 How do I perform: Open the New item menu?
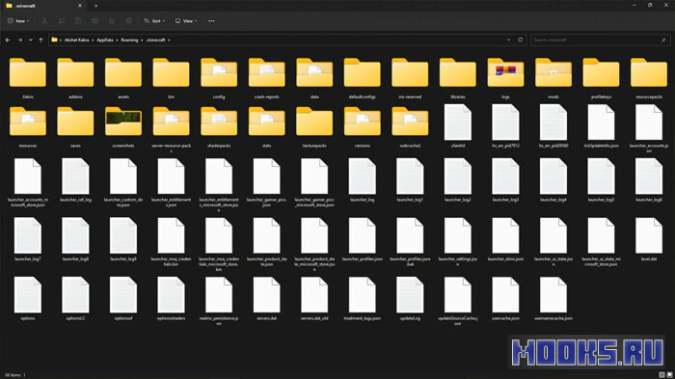[18, 20]
